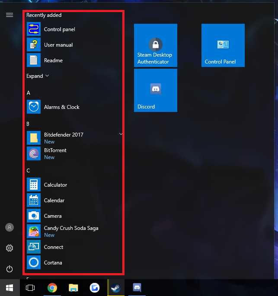Click the "Calendar" label
Image resolution: width=278 pixels, height=296 pixels.
pyautogui.click(x=54, y=201)
